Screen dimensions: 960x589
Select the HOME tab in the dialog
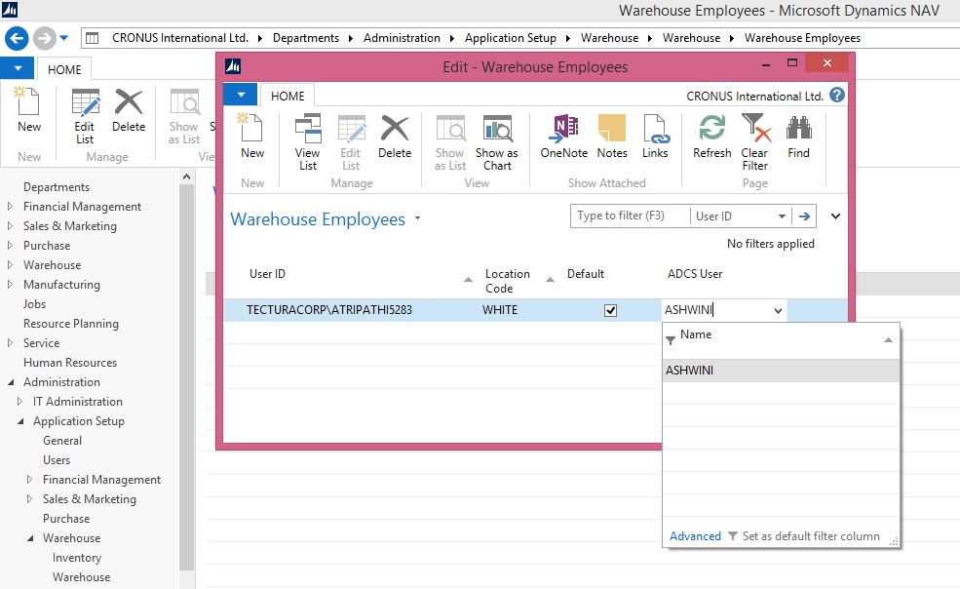[x=288, y=96]
